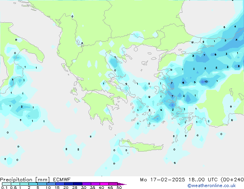
Task: Choose the legend swatch between 45 and 50
Action: (114, 184)
